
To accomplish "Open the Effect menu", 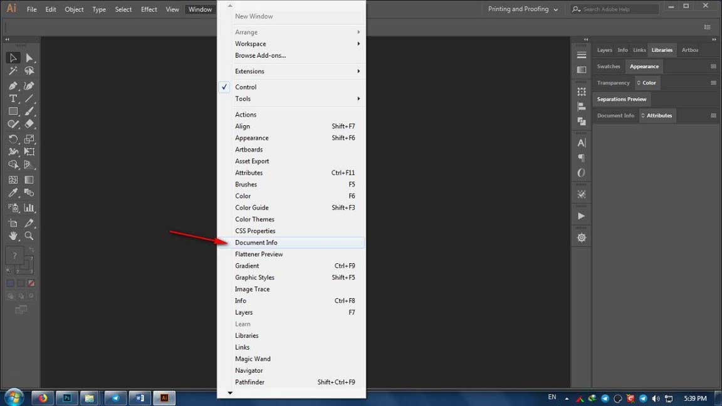I will click(x=149, y=9).
